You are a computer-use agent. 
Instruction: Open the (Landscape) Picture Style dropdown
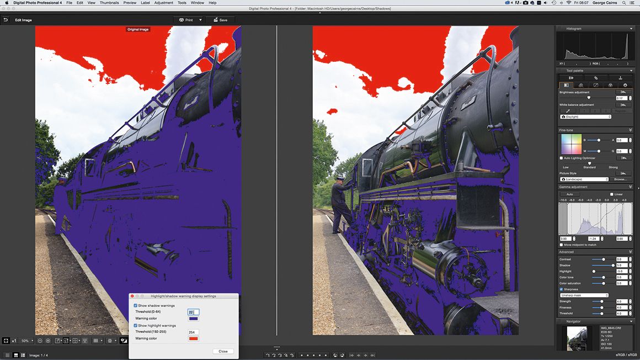point(582,179)
